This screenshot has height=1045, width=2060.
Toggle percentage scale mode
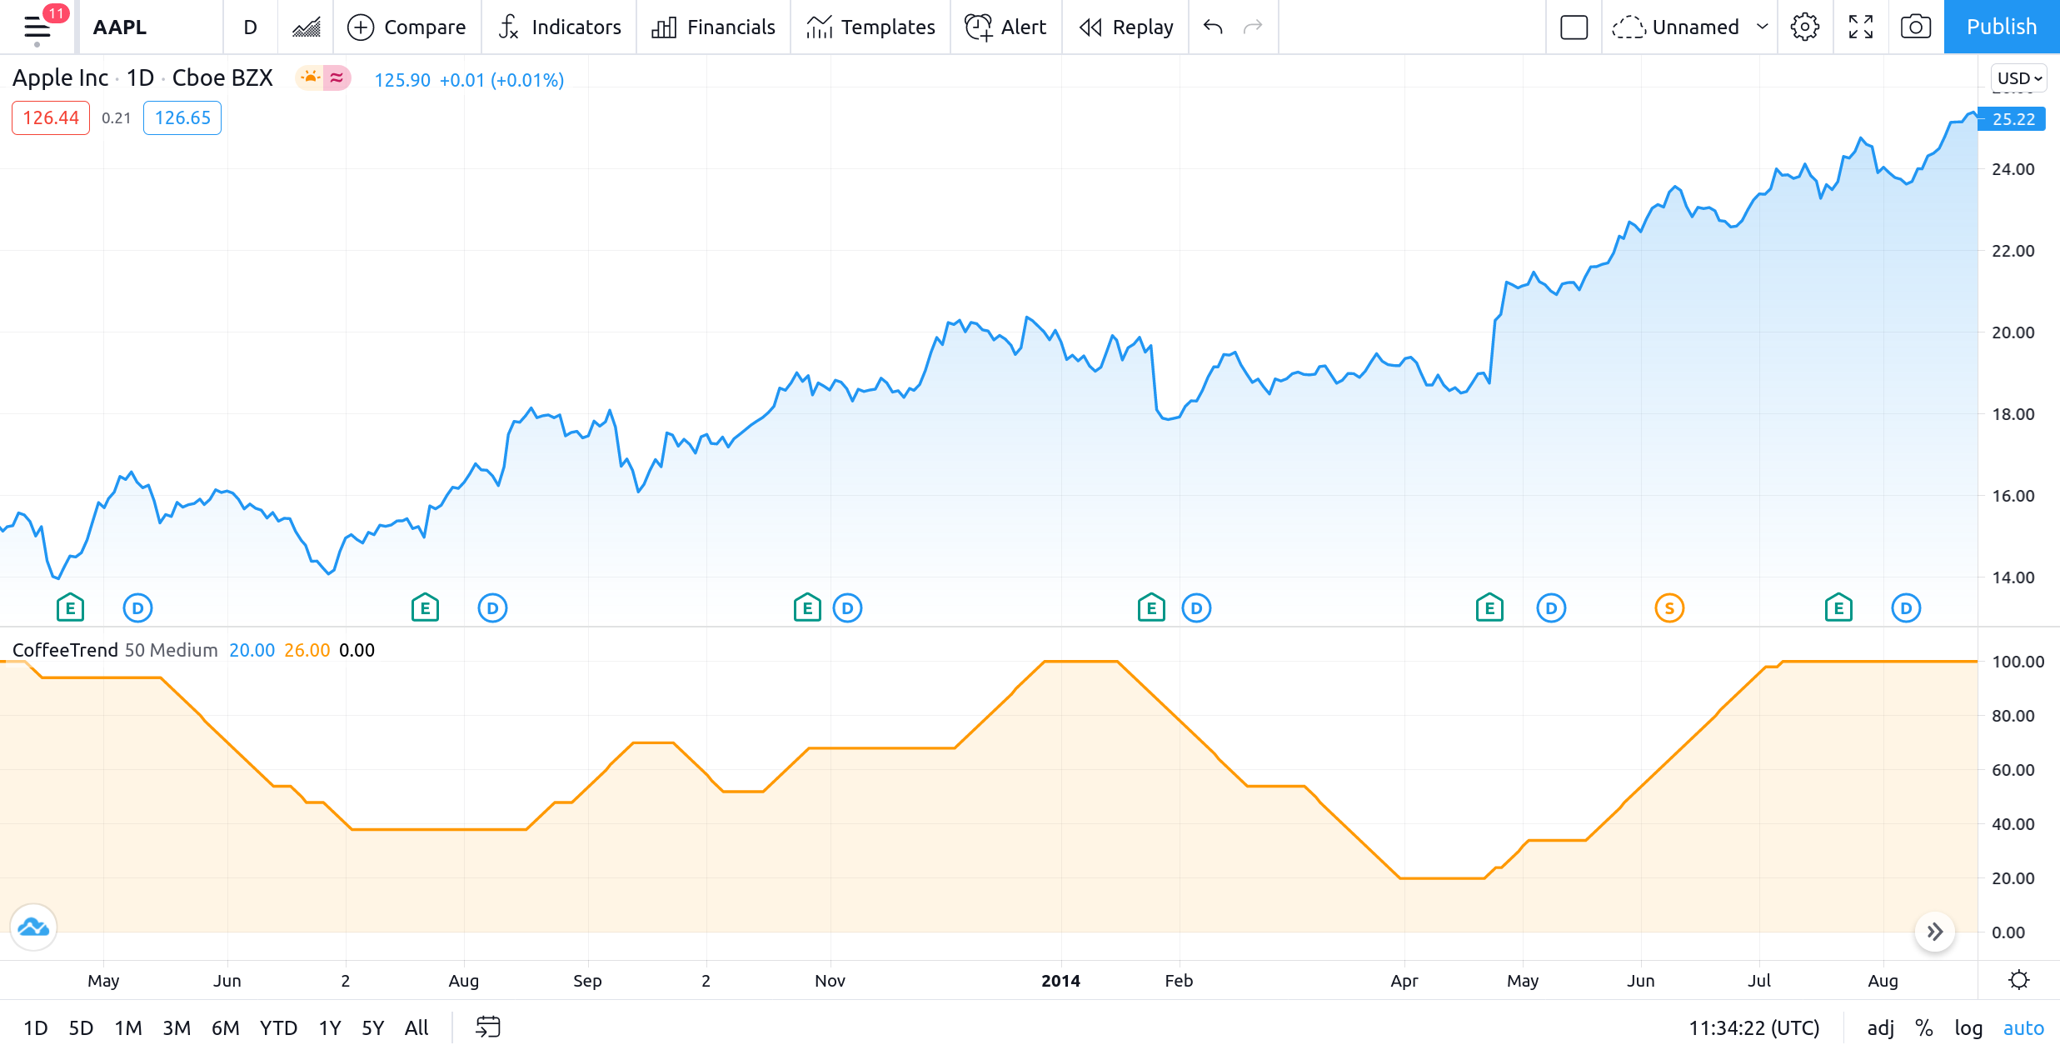1923,1027
